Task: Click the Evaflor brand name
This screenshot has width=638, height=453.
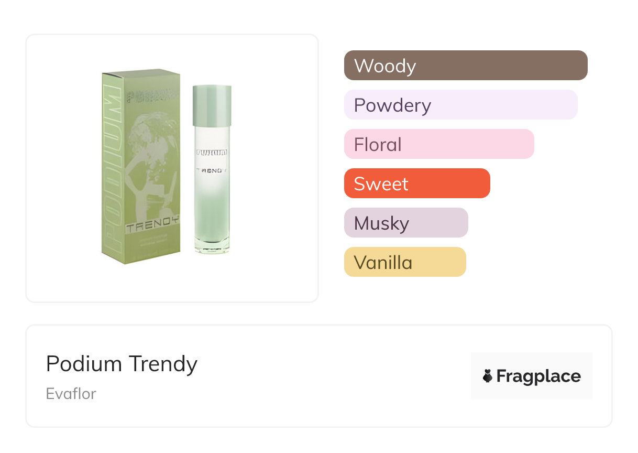Action: coord(71,393)
